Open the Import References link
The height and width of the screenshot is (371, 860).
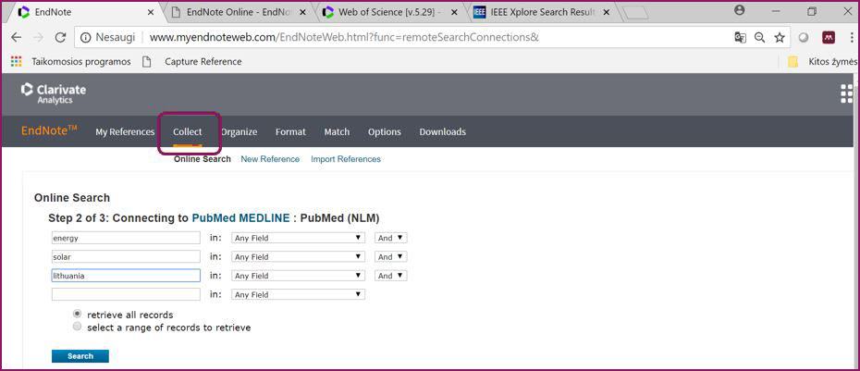click(345, 159)
